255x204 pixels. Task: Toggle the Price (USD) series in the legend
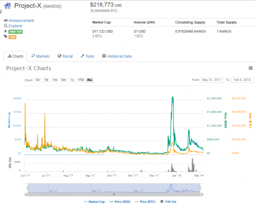pyautogui.click(x=120, y=201)
